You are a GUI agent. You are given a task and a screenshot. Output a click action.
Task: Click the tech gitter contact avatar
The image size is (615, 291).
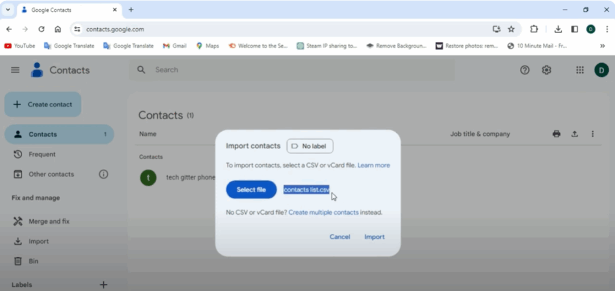(148, 178)
